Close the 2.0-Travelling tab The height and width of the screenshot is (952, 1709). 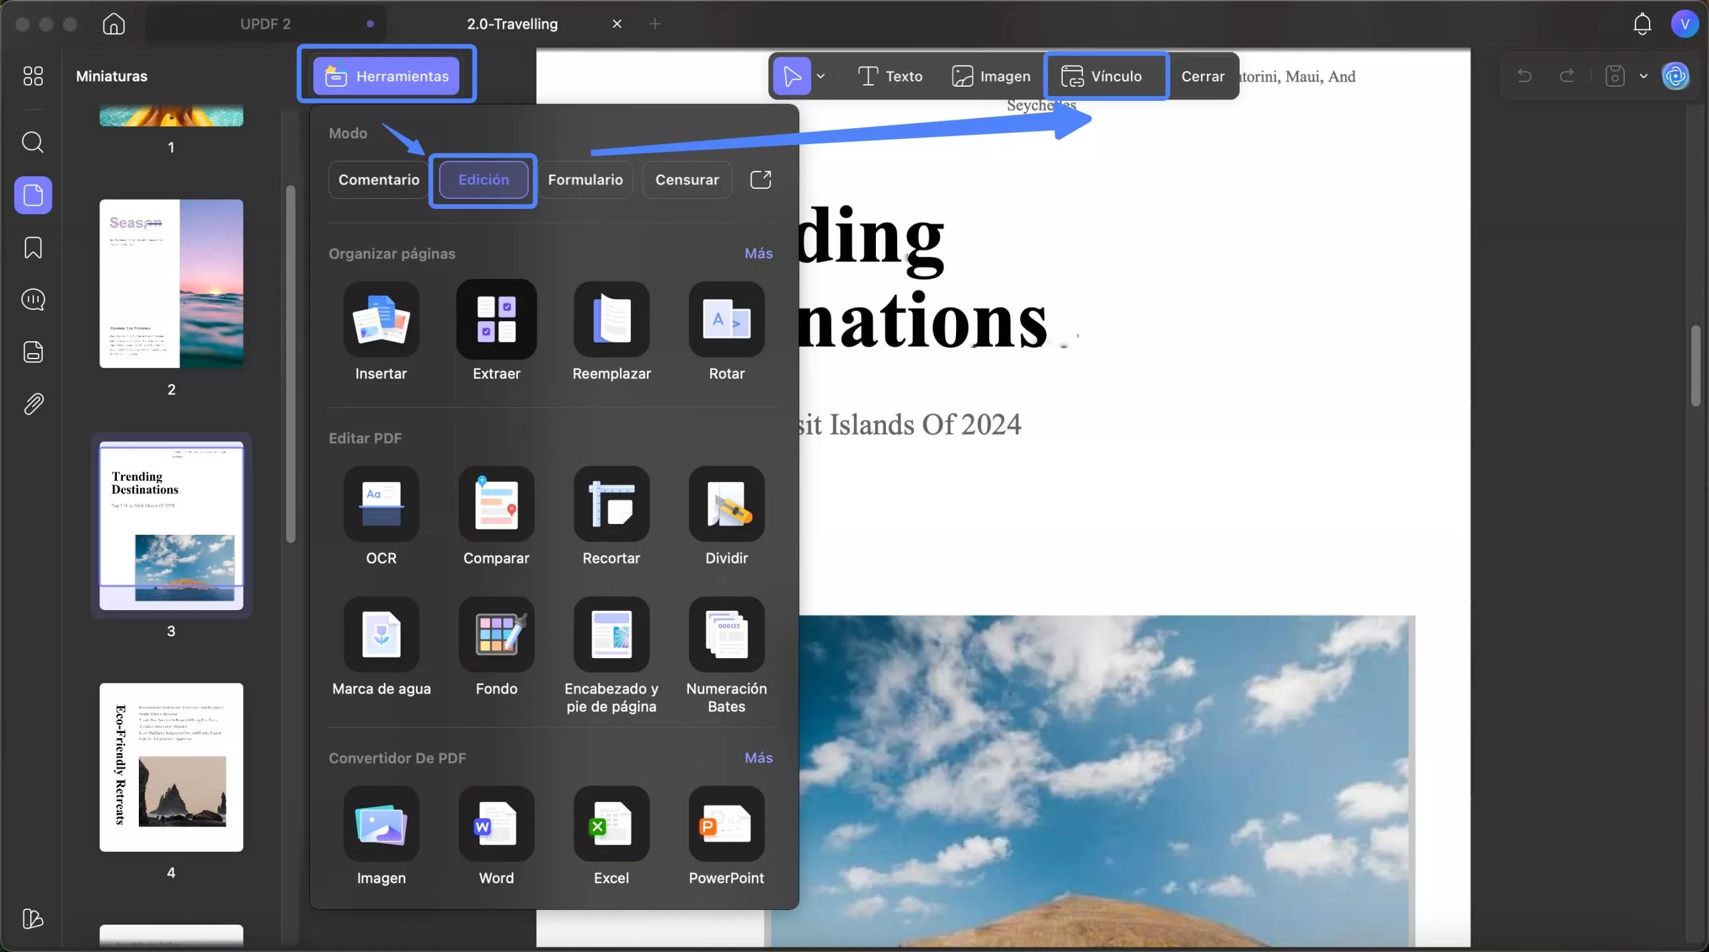tap(617, 24)
